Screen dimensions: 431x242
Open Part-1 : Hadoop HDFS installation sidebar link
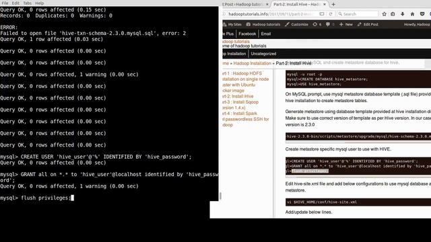click(245, 82)
